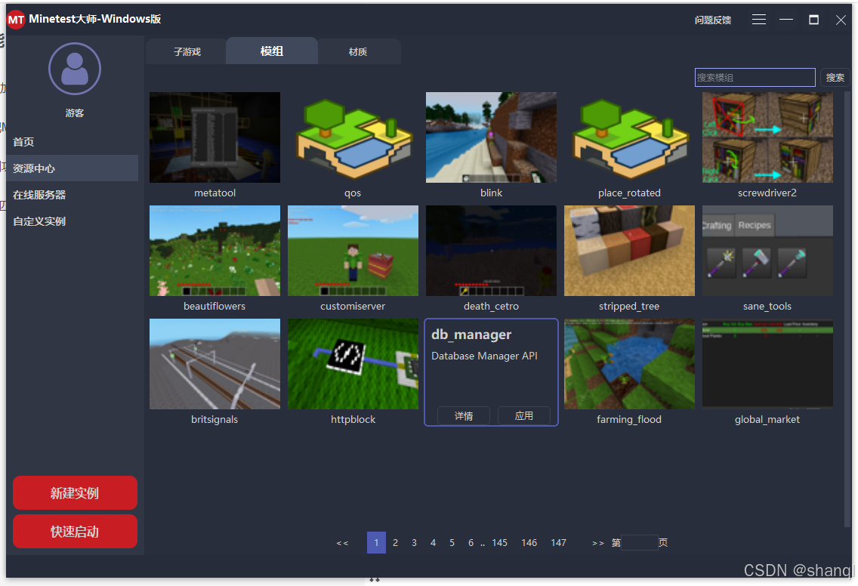Select the sane_tools mod thumbnail

[x=767, y=251]
